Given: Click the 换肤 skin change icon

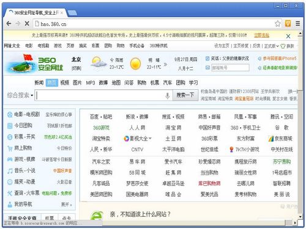Looking at the screenshot, I should click(283, 46).
